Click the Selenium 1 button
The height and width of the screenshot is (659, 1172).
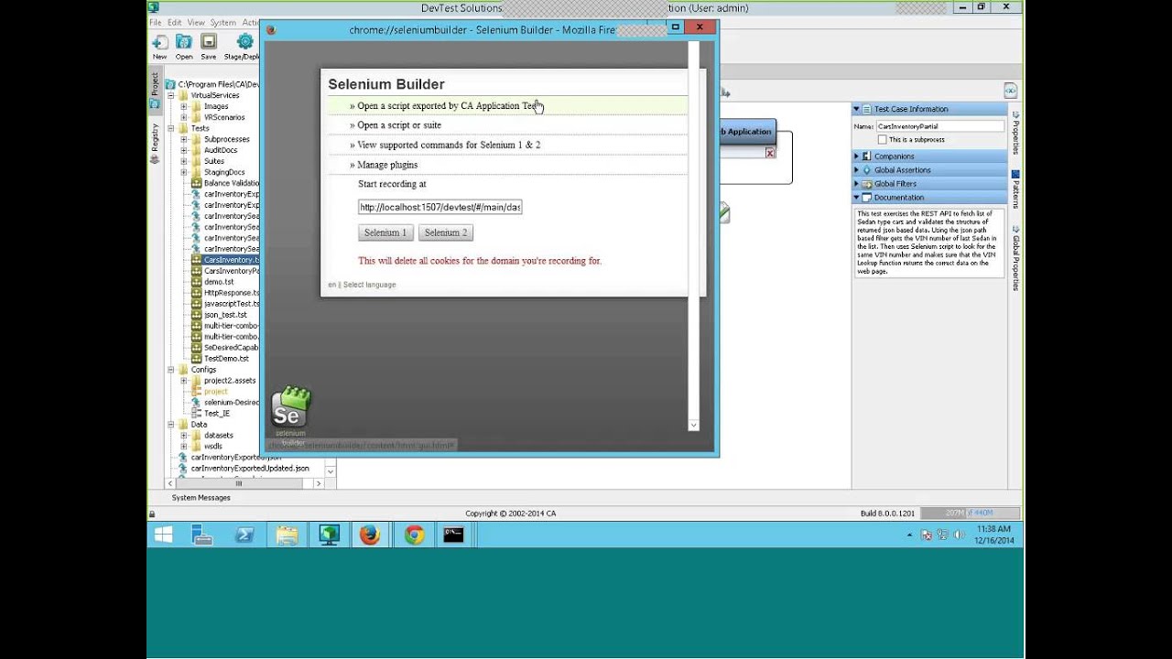tap(385, 232)
